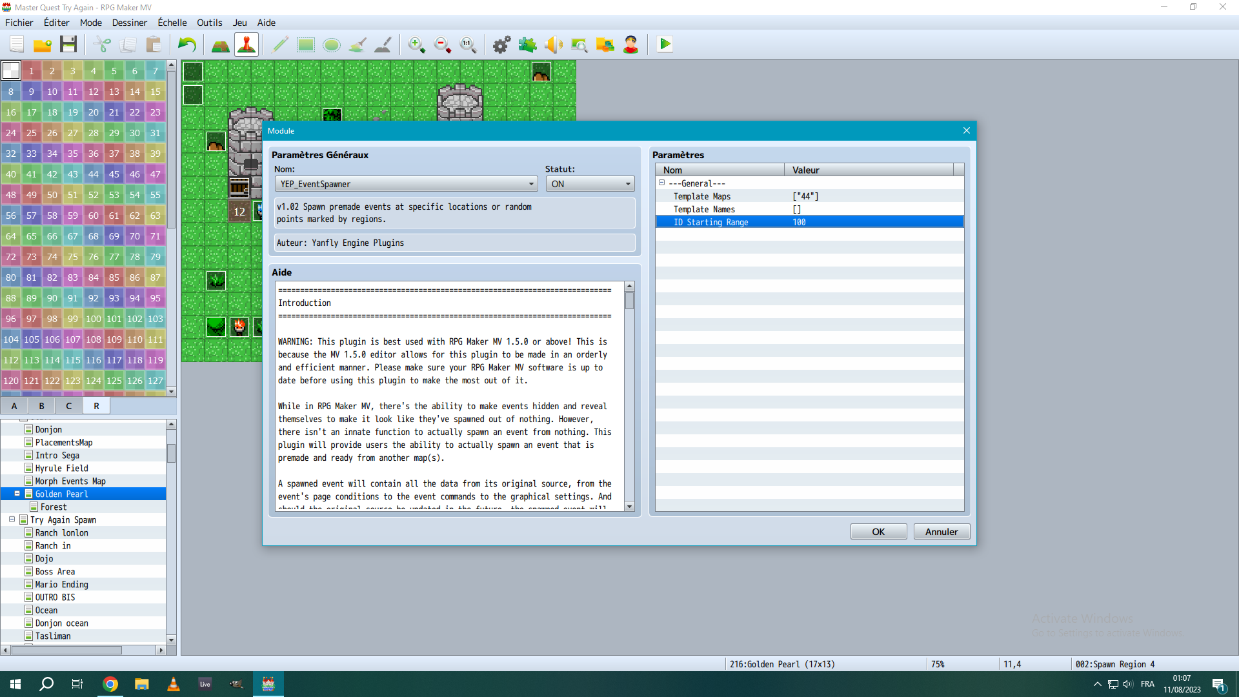This screenshot has width=1239, height=697.
Task: Undo the last action with the green arrow
Action: [x=187, y=45]
